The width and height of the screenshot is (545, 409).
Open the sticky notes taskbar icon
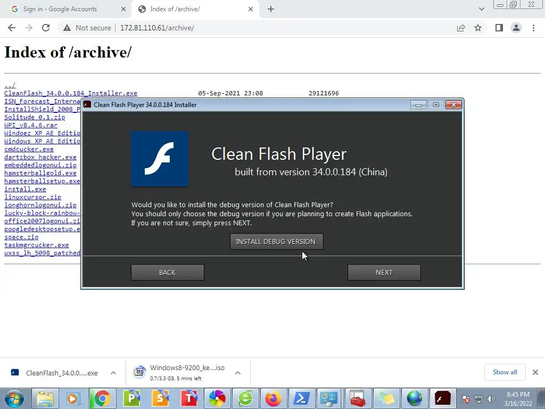click(386, 398)
